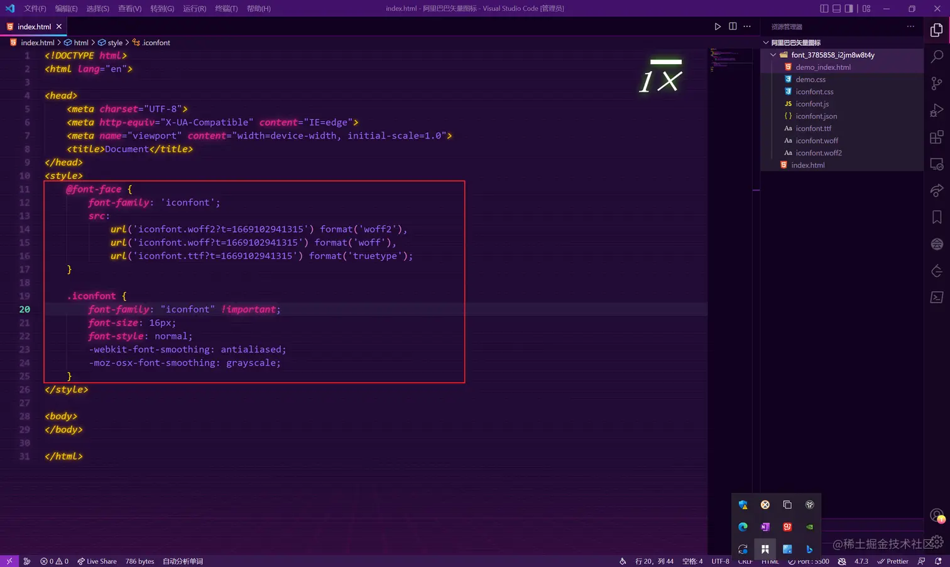Open demo_index.html in the explorer

pos(842,67)
